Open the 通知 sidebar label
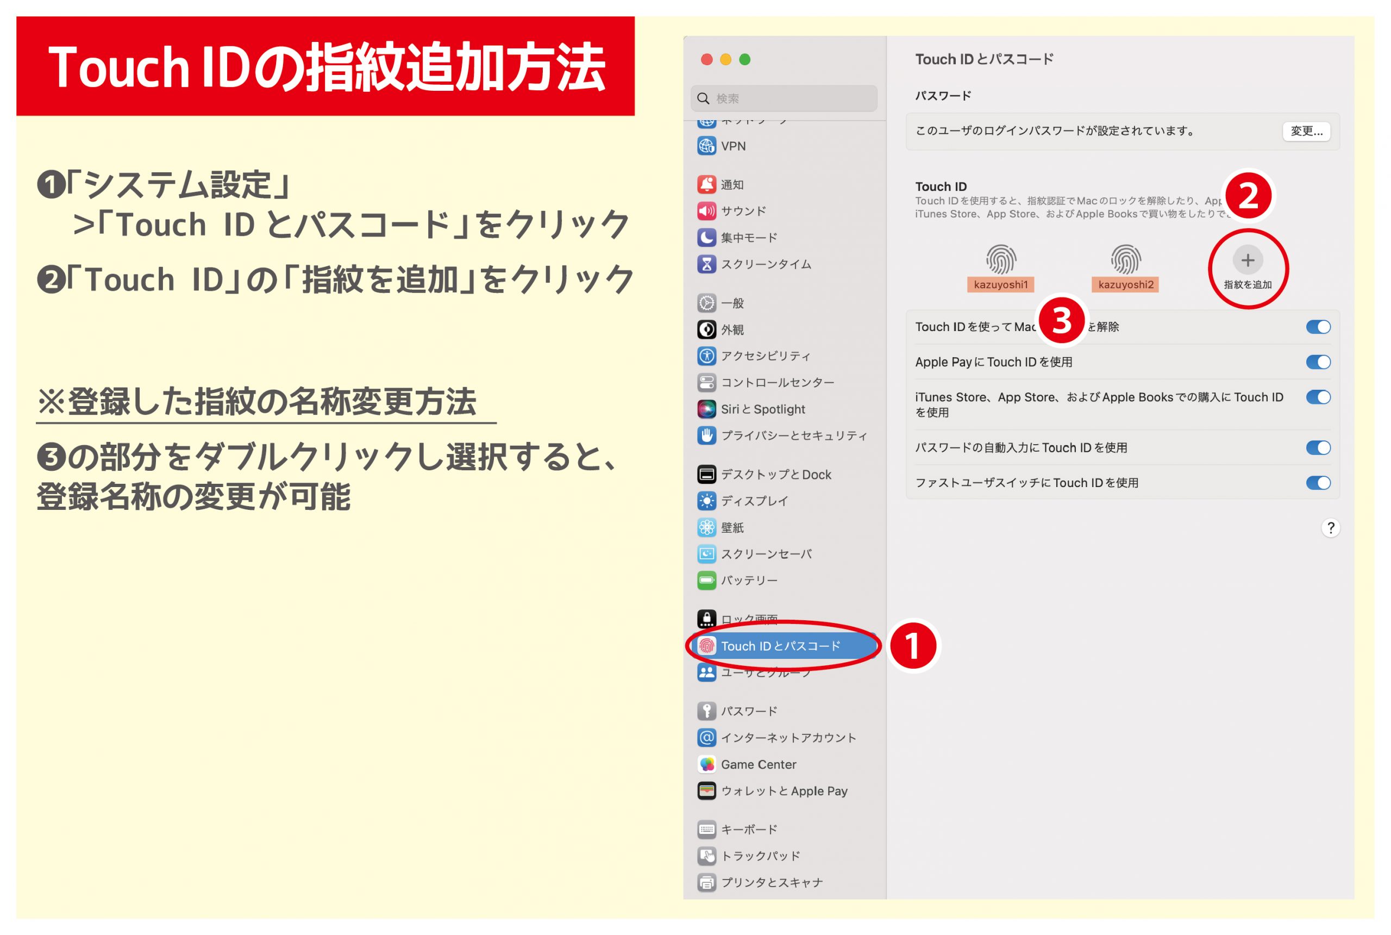This screenshot has height=935, width=1391. point(732,185)
